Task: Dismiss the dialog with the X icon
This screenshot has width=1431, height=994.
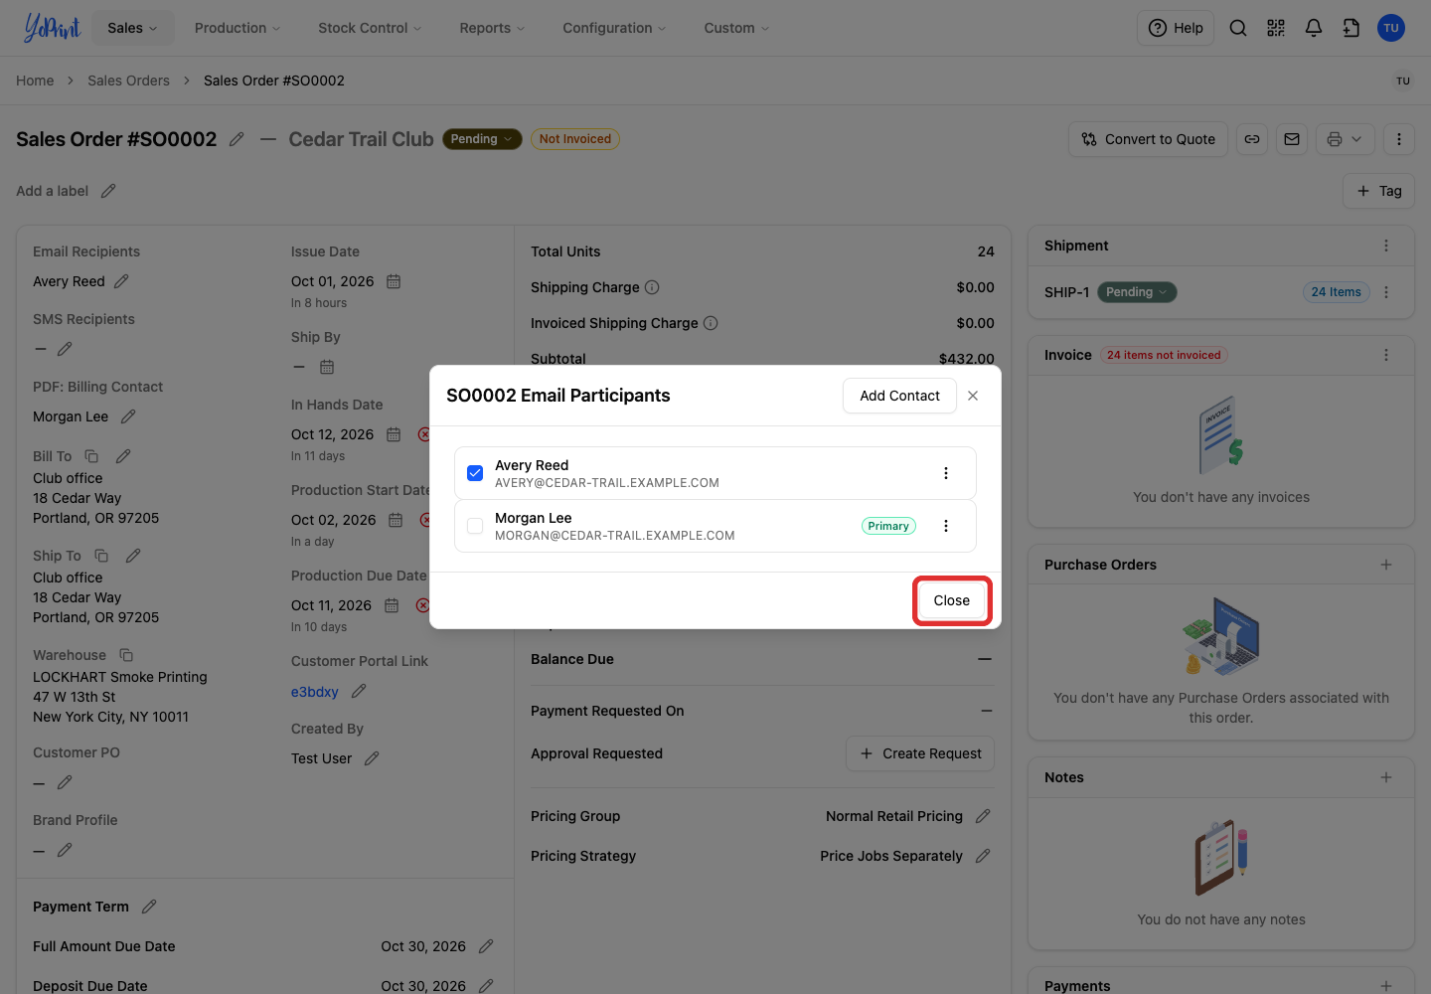Action: pyautogui.click(x=973, y=396)
